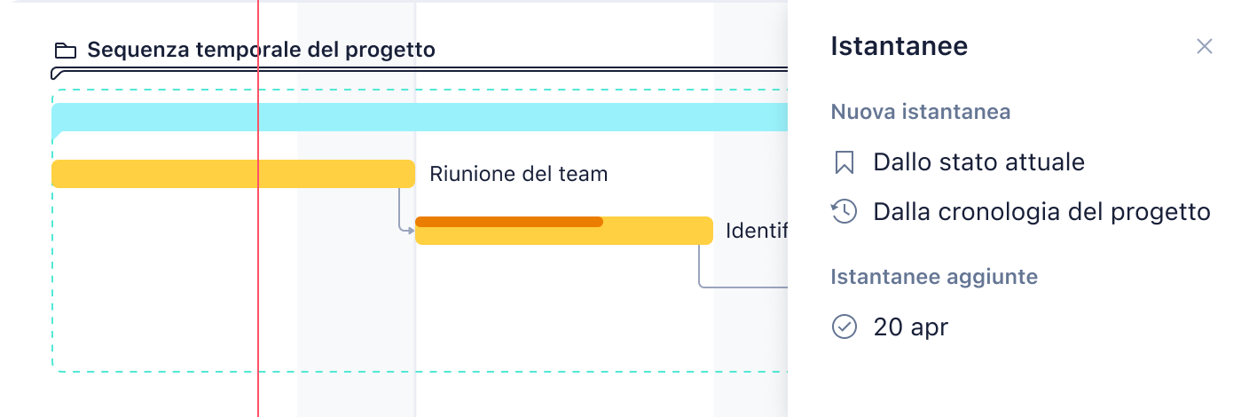Click the cyan project summary bar
Screen dimensions: 1249x417
pos(420,117)
